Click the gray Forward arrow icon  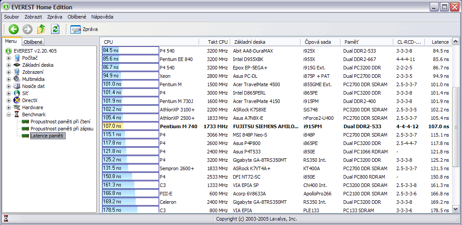point(27,29)
